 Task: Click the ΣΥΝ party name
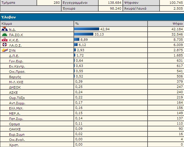click(x=12, y=51)
